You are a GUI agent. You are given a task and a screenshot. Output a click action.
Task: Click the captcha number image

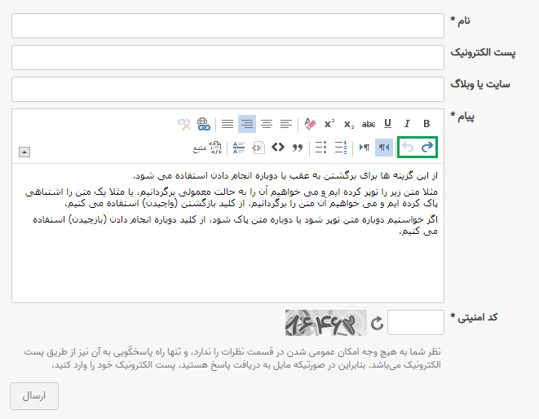click(x=326, y=323)
